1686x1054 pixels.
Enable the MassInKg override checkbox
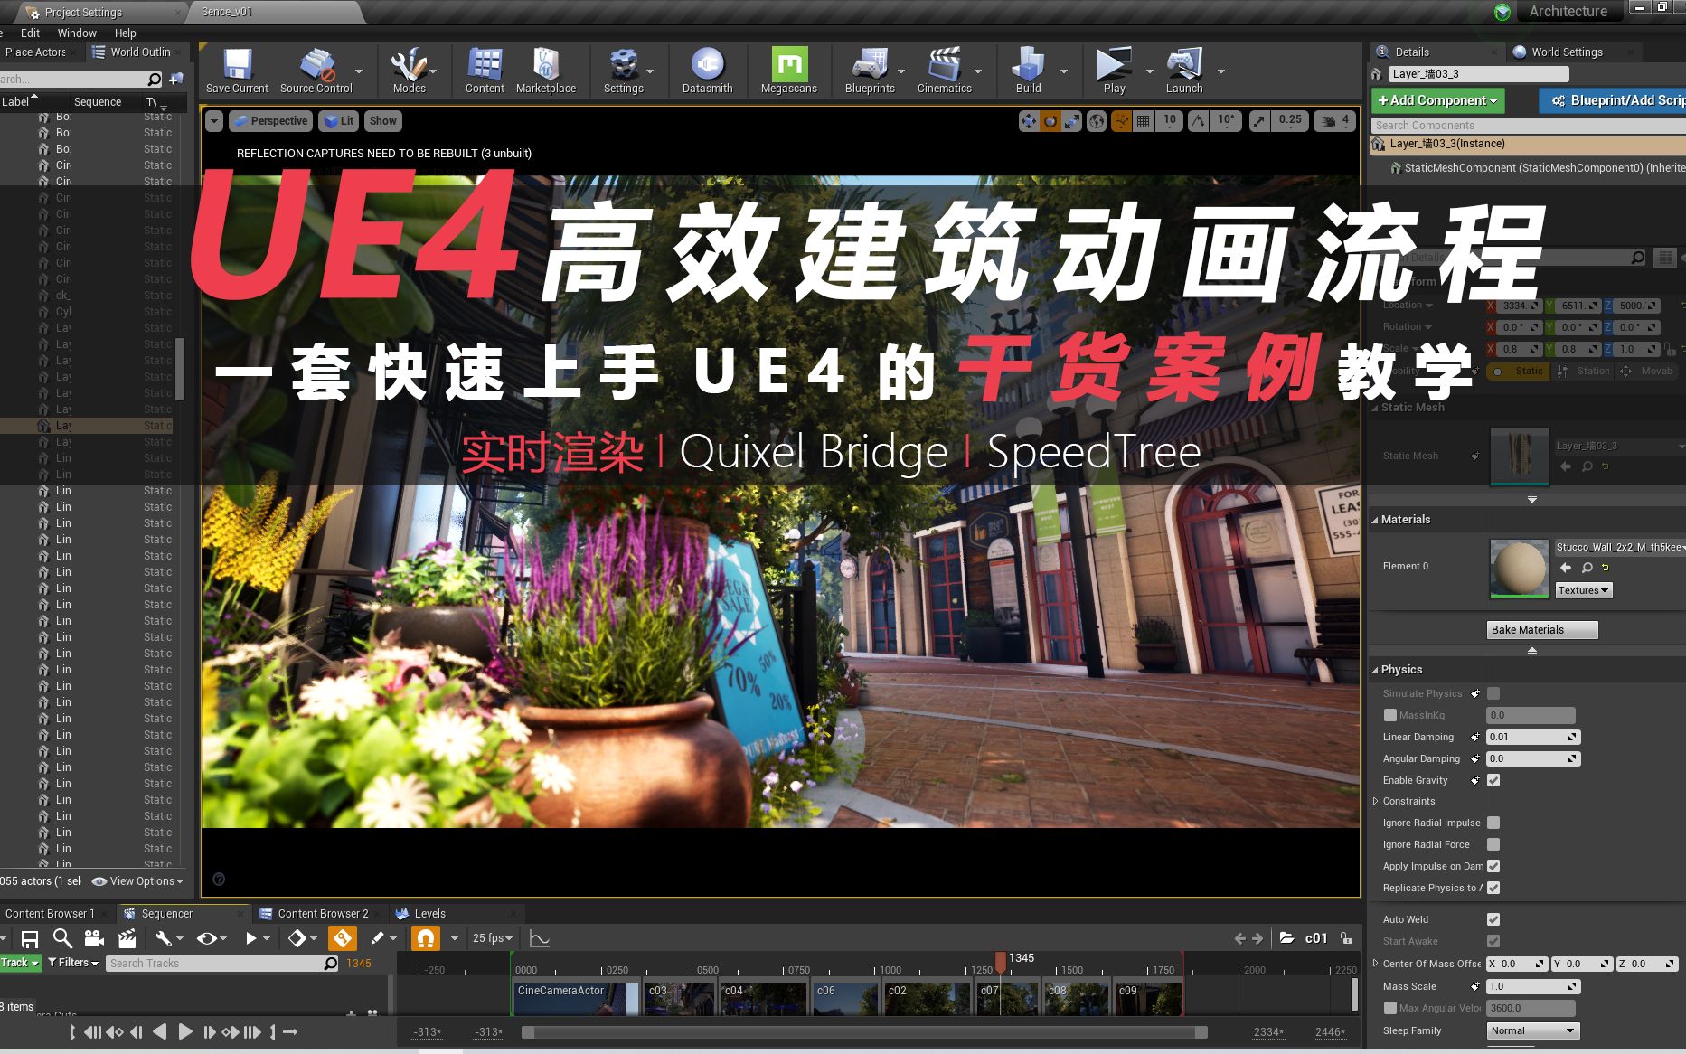(x=1390, y=715)
